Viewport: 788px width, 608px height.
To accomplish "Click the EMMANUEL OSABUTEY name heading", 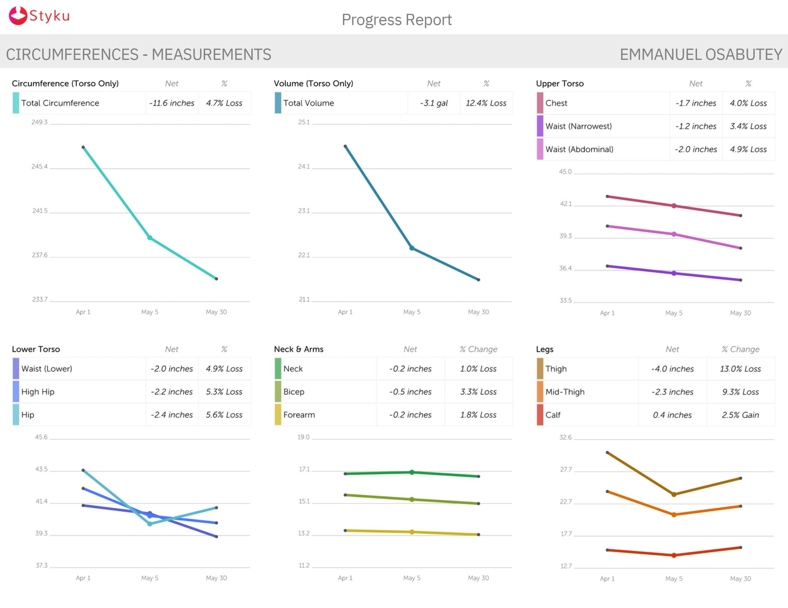I will click(701, 54).
